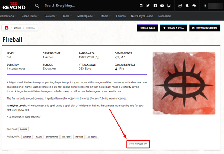Click the Fireball spell artwork

tap(184, 83)
